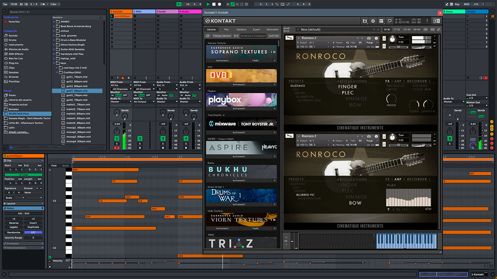The width and height of the screenshot is (497, 279).
Task: Expand the ARABIC folder
Action: coord(54,21)
